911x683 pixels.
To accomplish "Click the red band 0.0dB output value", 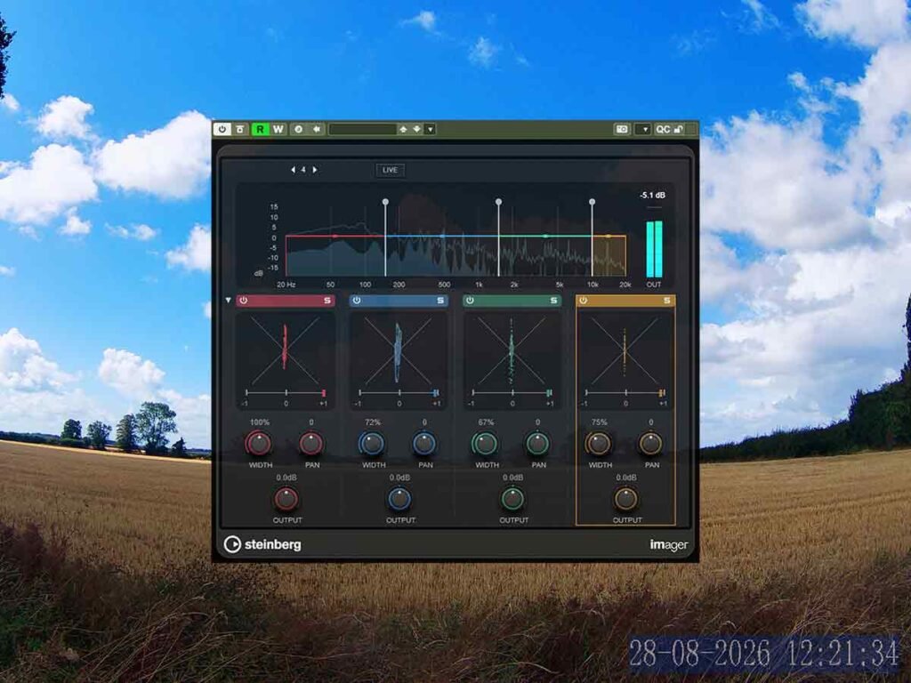I will 286,478.
